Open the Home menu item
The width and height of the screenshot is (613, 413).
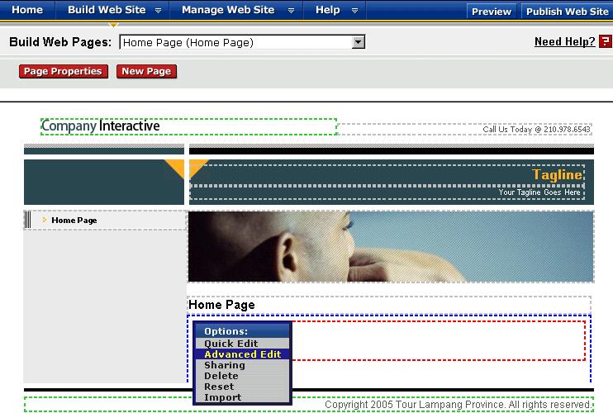point(27,10)
